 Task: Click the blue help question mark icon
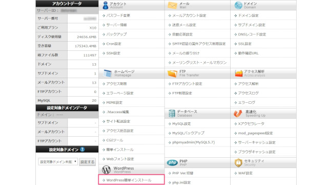coord(82,150)
